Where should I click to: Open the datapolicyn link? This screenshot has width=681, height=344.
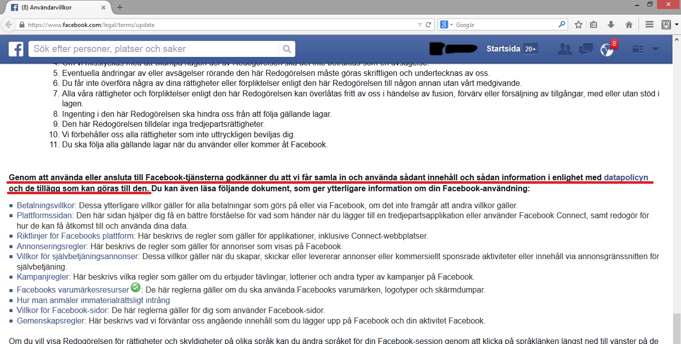point(626,177)
